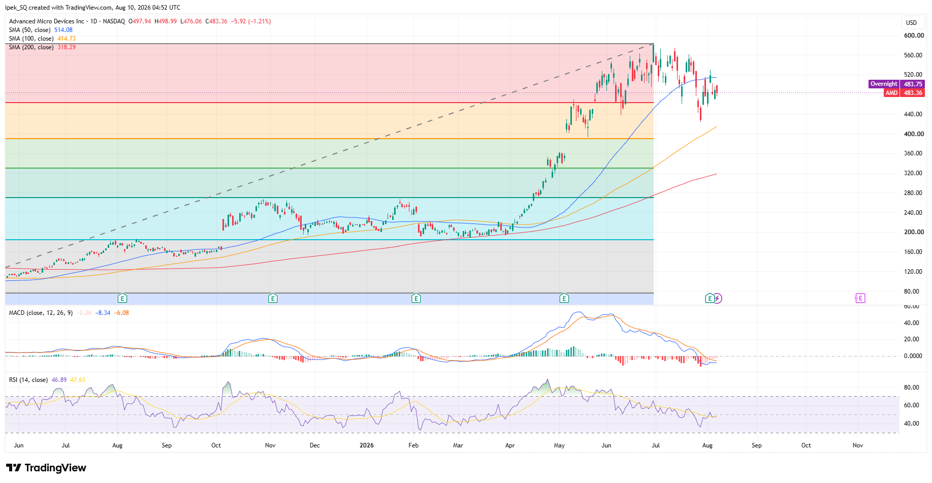This screenshot has height=483, width=932.
Task: Click the "RSI (14, close)" legend
Action: pos(28,380)
